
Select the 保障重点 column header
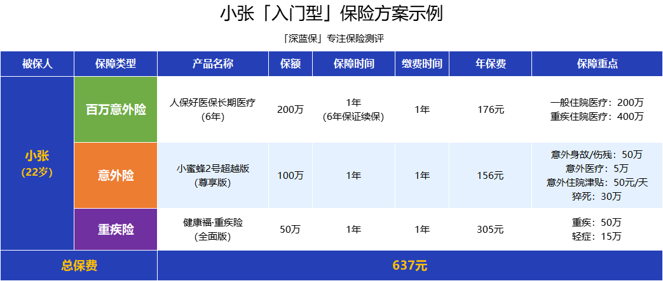coord(597,64)
